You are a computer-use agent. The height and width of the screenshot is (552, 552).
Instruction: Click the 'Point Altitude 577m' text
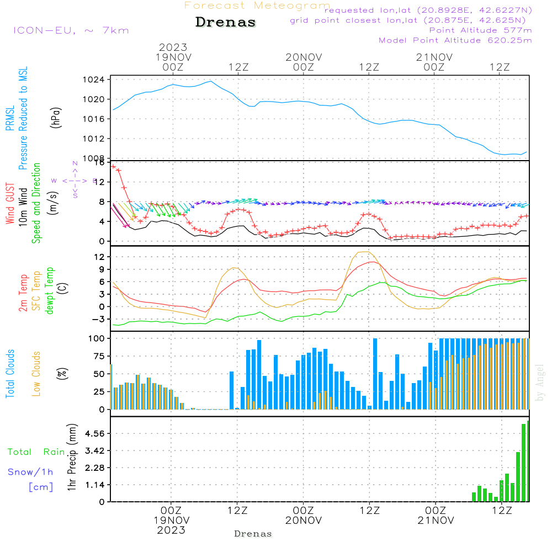[480, 30]
